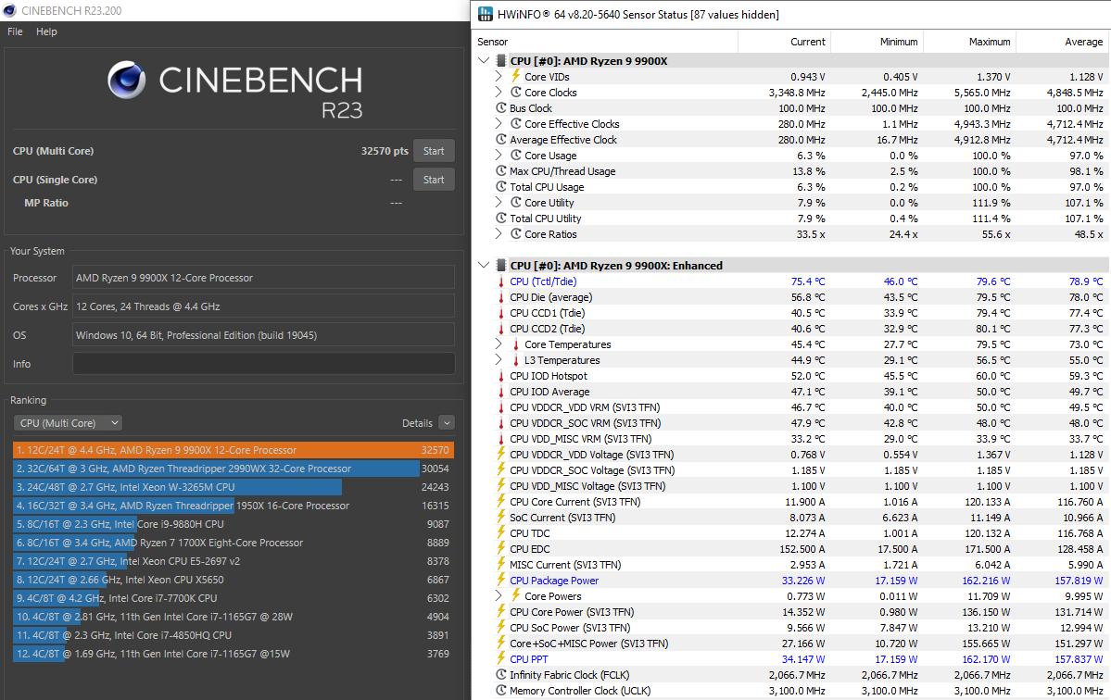Click the clock icon beside Memory Controller Clock (UCLK)
The height and width of the screenshot is (700, 1111).
pos(501,691)
